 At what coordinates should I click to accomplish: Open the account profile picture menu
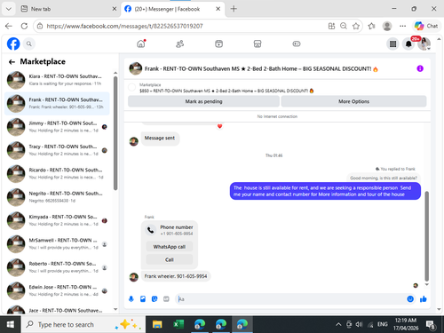click(x=424, y=44)
